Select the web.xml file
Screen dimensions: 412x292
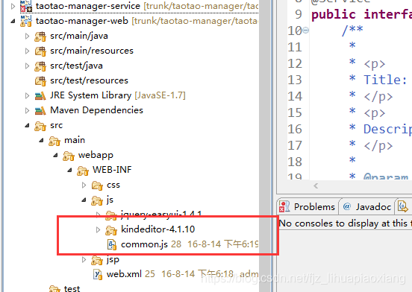(x=124, y=275)
